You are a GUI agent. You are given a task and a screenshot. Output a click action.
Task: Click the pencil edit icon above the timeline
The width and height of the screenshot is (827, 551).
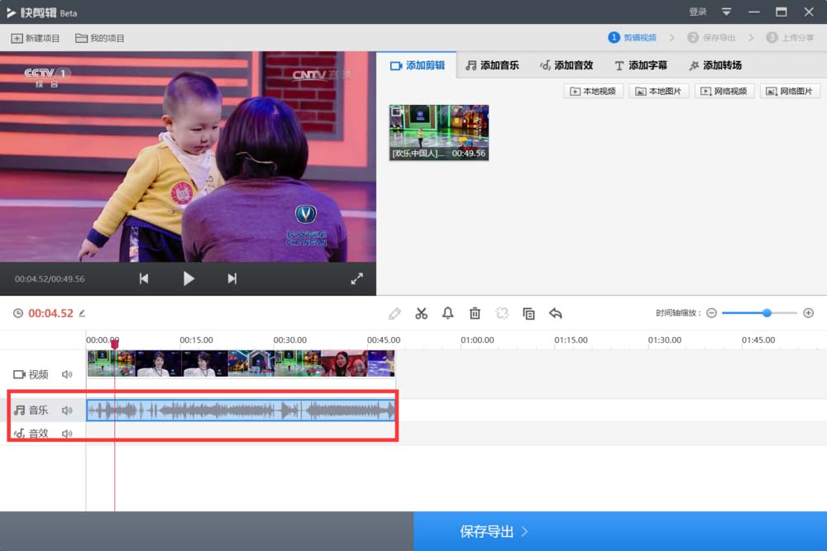pos(394,313)
